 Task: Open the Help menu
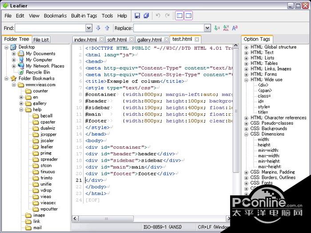[122, 16]
